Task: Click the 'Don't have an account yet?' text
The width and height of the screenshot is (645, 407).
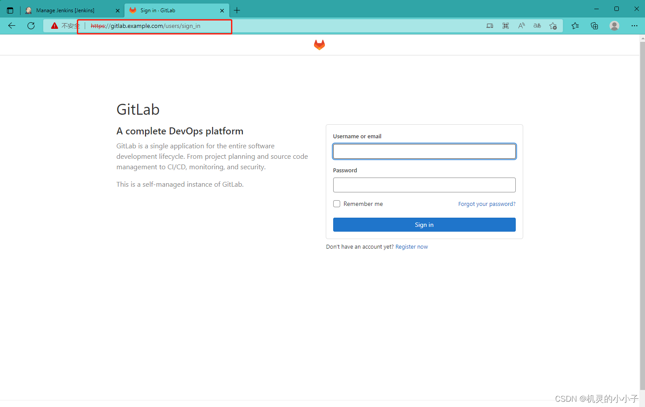Action: [x=360, y=247]
